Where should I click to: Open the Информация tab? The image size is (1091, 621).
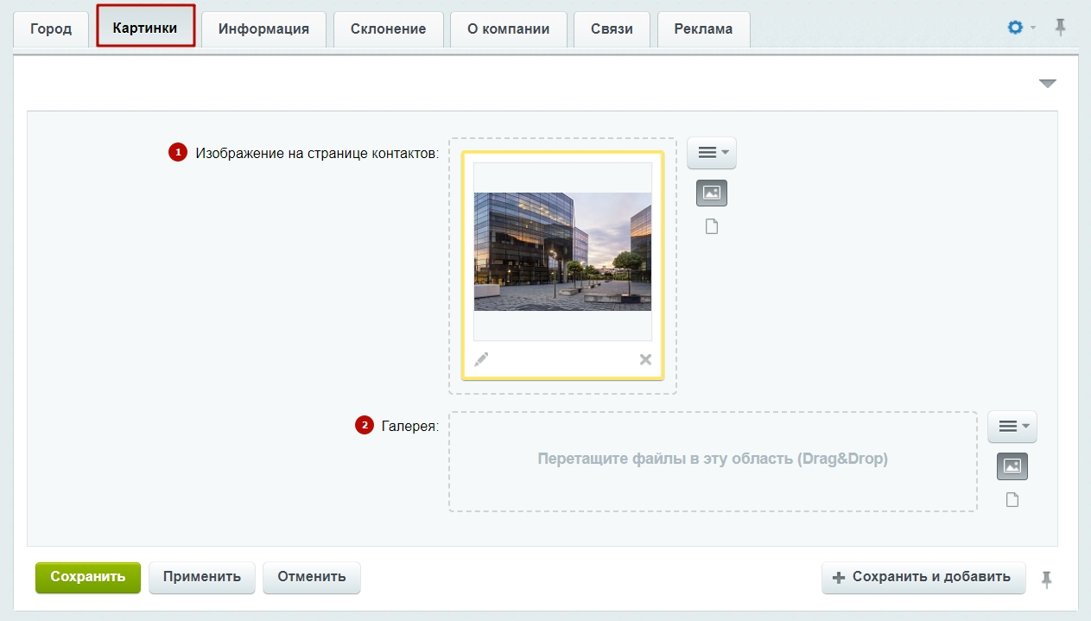tap(263, 29)
